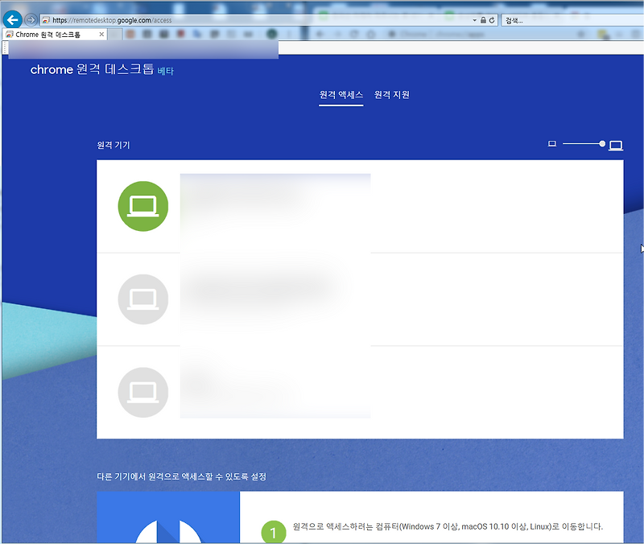The height and width of the screenshot is (544, 644).
Task: Click the large laptop icon beside the slider
Action: click(616, 146)
